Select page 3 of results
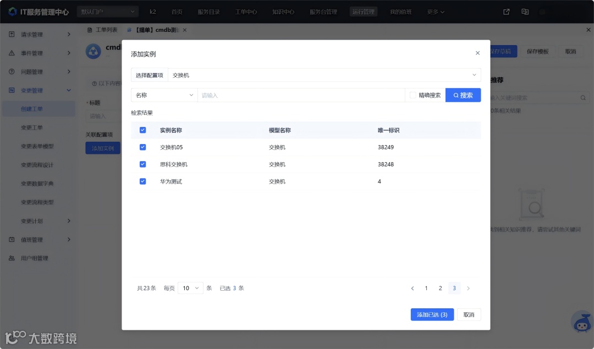The image size is (594, 349). (454, 289)
